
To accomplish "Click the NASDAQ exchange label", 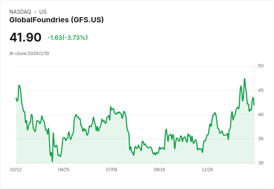I will [20, 12].
